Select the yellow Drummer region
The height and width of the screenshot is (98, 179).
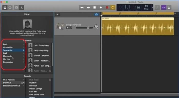(x=137, y=26)
